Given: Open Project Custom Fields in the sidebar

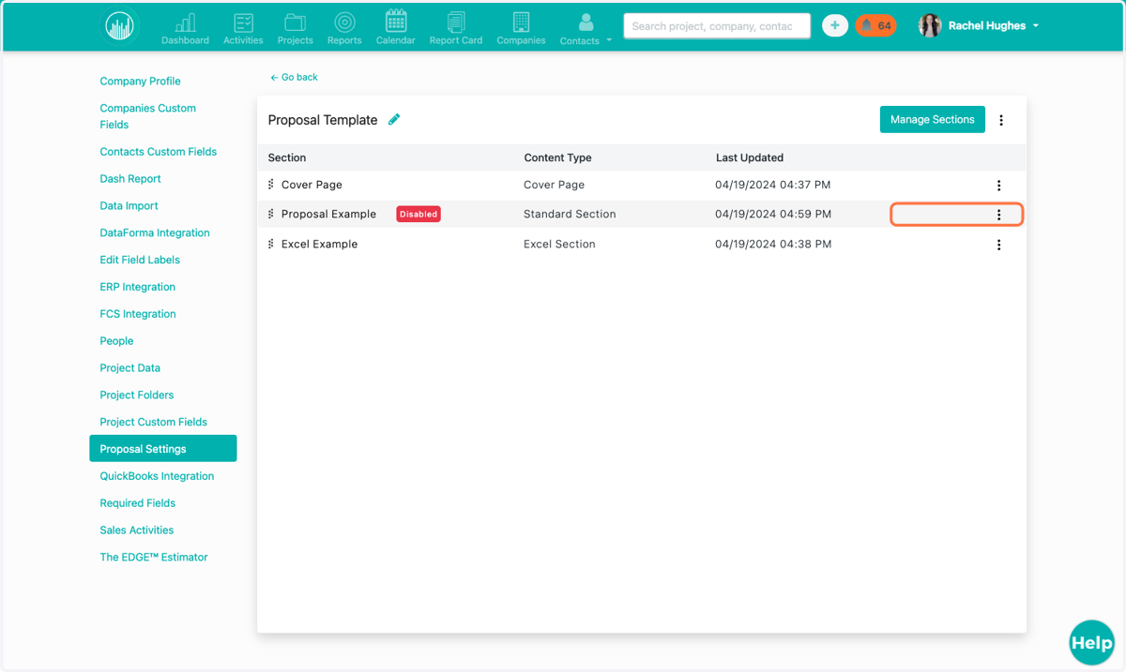Looking at the screenshot, I should 153,423.
